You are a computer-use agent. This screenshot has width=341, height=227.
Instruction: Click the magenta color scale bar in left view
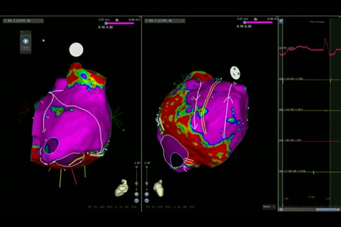(x=120, y=23)
